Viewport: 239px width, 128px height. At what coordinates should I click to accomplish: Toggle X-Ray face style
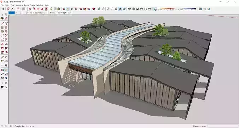[99, 9]
